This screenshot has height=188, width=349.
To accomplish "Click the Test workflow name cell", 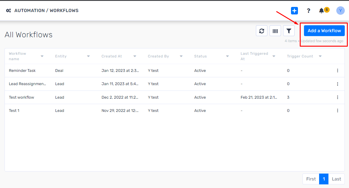I will coord(21,97).
